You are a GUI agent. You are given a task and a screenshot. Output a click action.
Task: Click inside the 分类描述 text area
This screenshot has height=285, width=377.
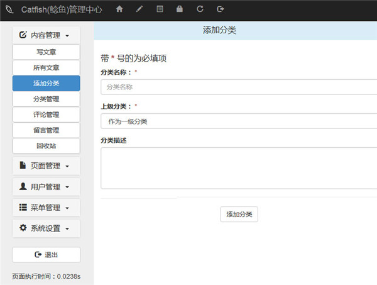[x=239, y=168]
